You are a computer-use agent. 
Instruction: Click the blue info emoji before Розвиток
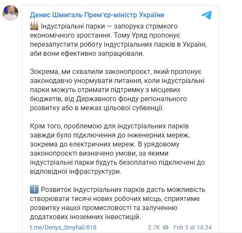pos(34,189)
